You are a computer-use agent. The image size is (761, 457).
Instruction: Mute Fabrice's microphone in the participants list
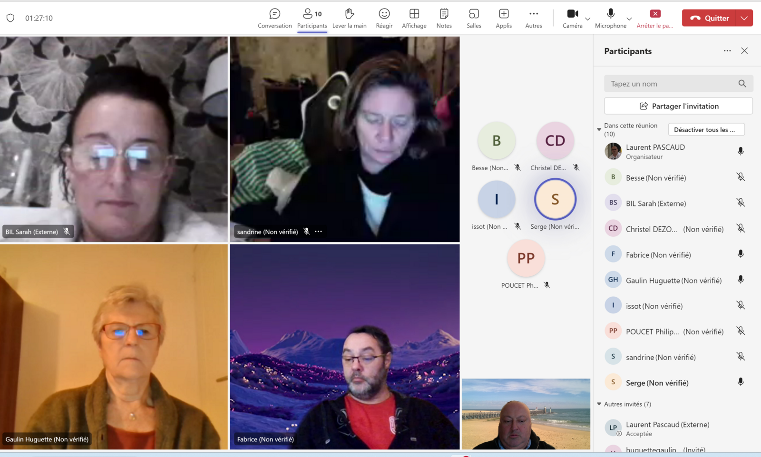tap(741, 254)
